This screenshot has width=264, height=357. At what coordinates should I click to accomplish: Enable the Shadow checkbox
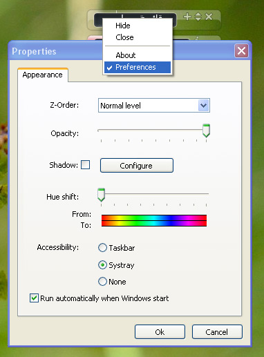(85, 165)
